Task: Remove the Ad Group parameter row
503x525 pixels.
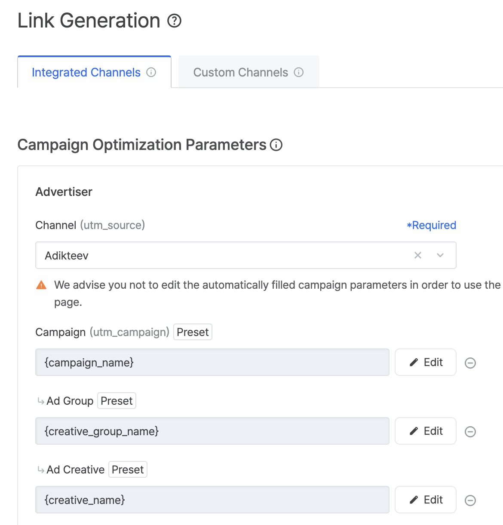Action: point(470,432)
